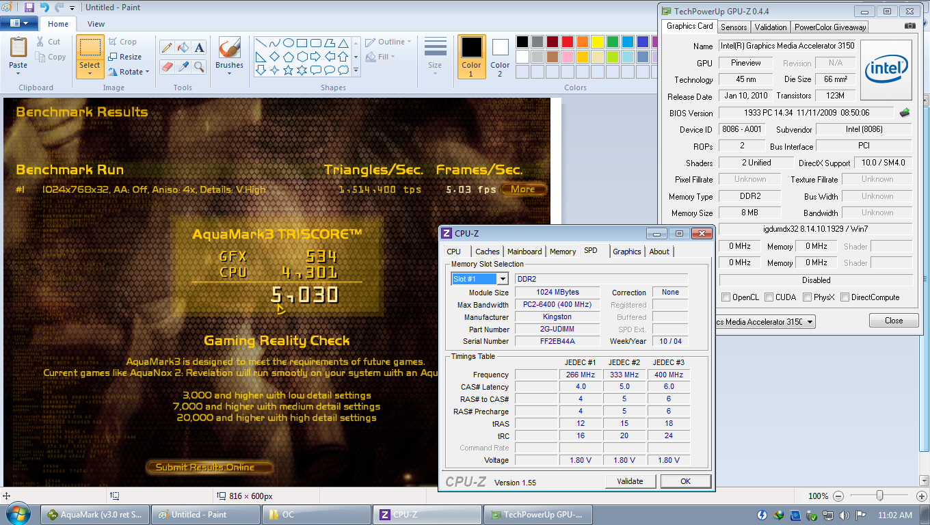Pick the red color in Paint palette

(567, 42)
